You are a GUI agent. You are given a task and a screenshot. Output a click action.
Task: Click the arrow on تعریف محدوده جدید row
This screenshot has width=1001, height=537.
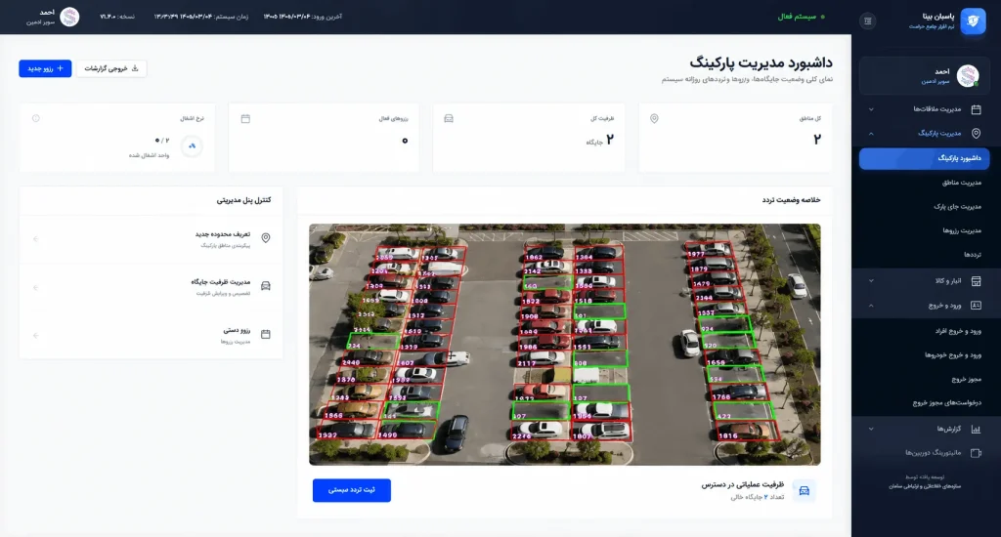(x=36, y=239)
